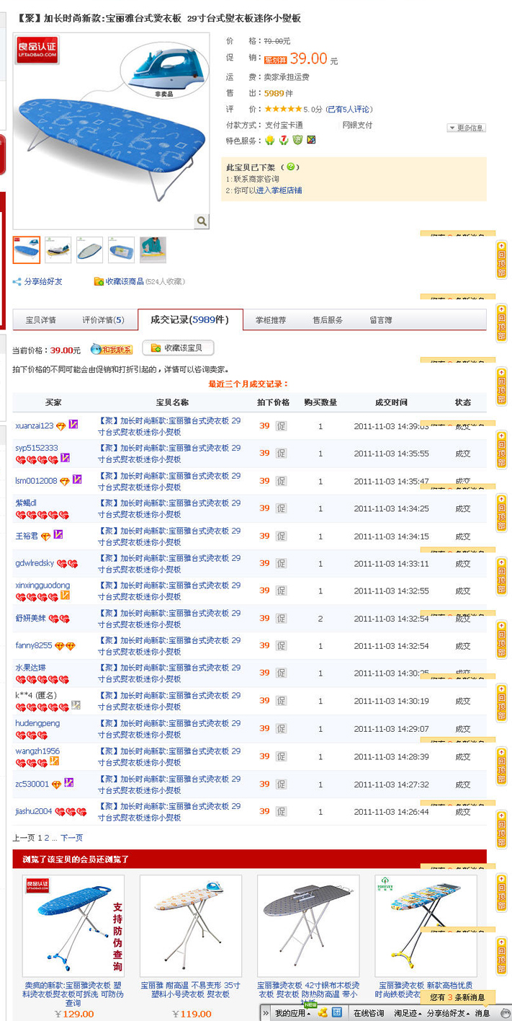The width and height of the screenshot is (512, 1021).
Task: Click the 团 icon in bottom toolbar
Action: (336, 1012)
